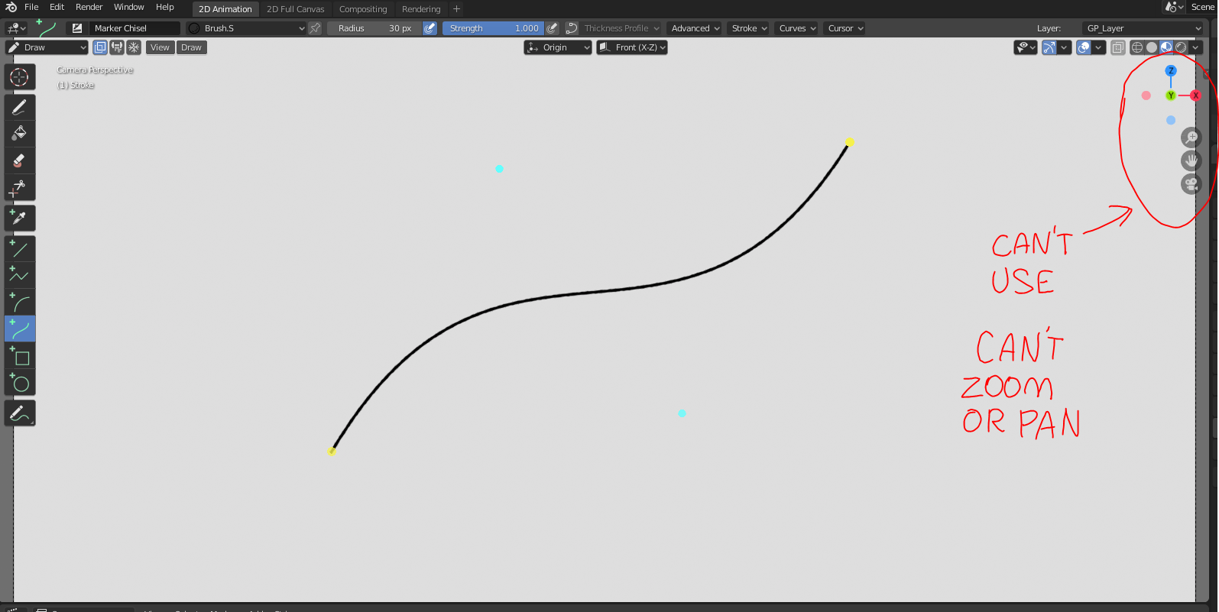The image size is (1219, 612).
Task: Toggle viewport overlays display
Action: (x=1084, y=47)
